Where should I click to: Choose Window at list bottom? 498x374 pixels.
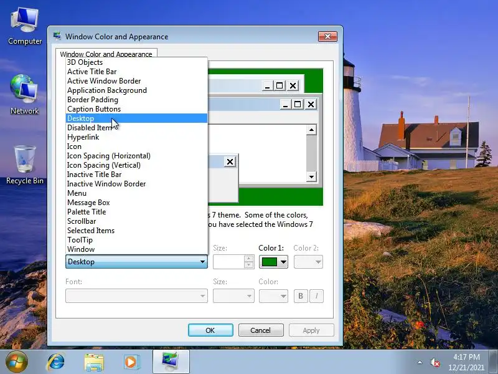pyautogui.click(x=136, y=249)
